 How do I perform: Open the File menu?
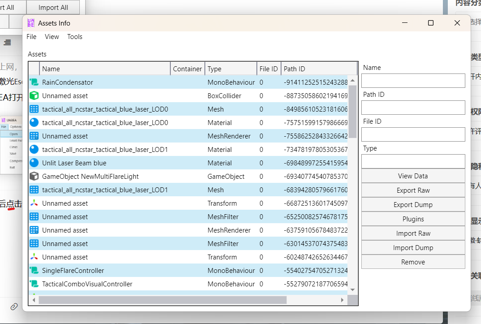tap(31, 37)
